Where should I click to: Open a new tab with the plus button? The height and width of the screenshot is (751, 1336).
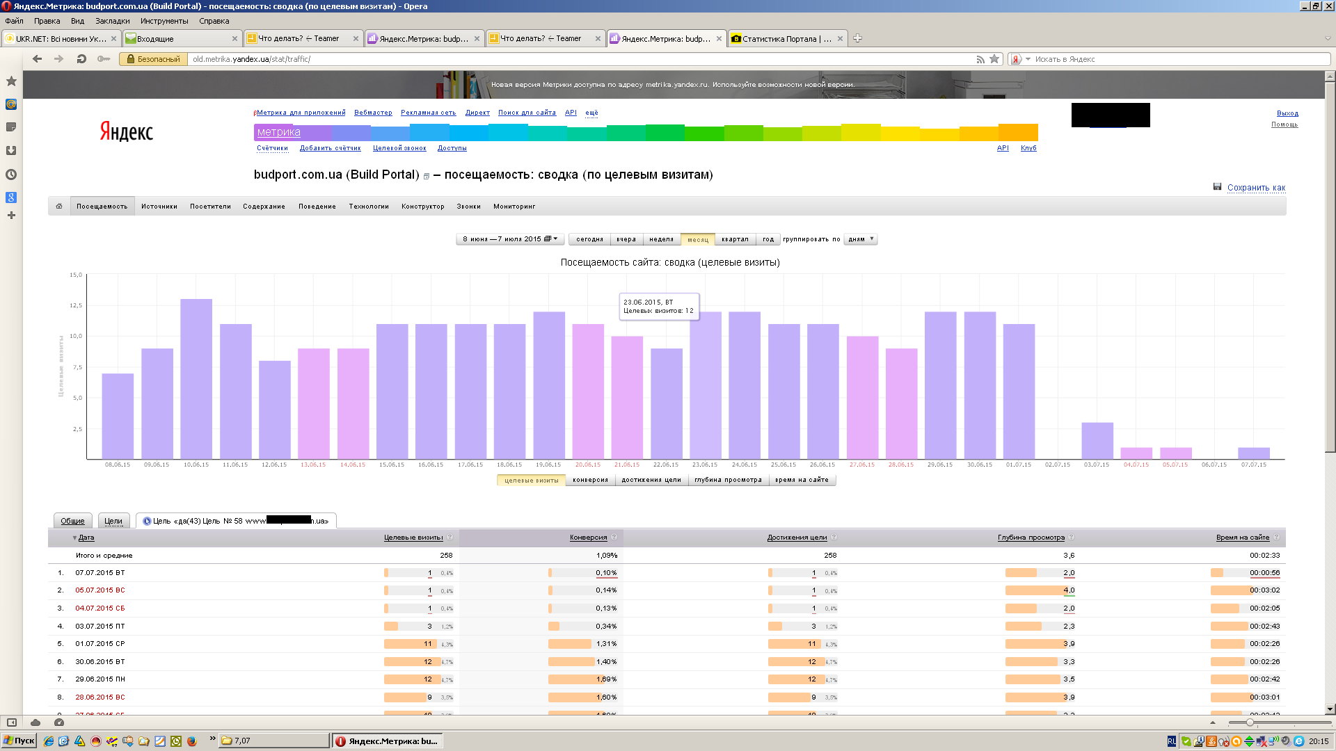pyautogui.click(x=857, y=38)
